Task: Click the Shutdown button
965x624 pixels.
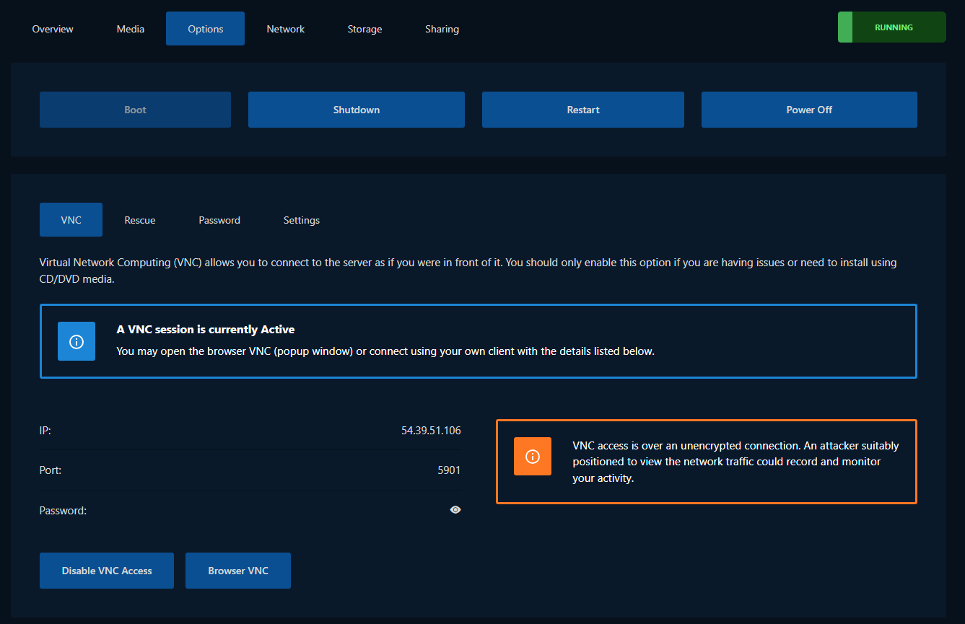Action: (x=356, y=110)
